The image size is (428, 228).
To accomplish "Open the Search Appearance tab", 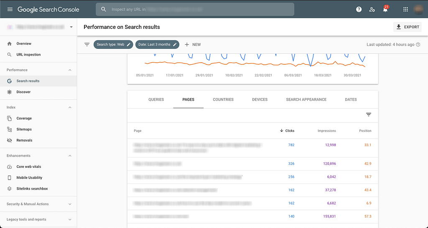I will (x=306, y=99).
